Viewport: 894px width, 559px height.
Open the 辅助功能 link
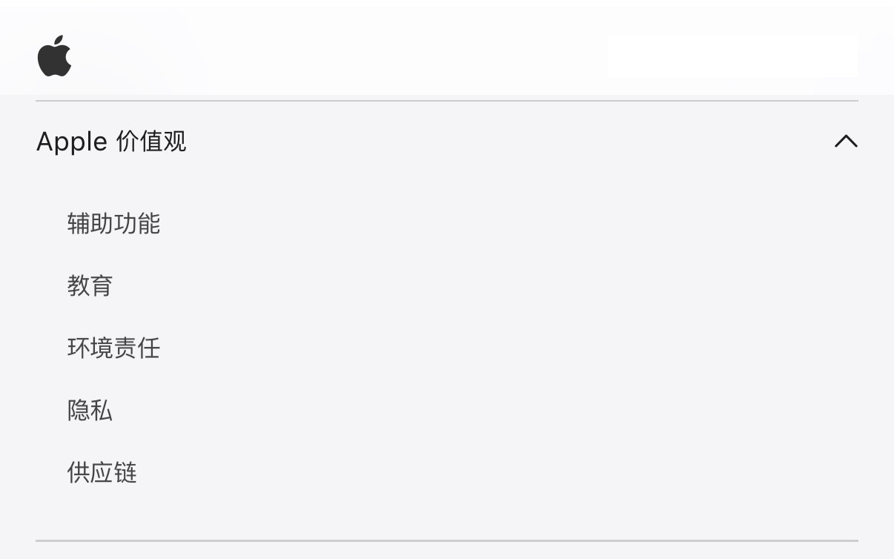coord(113,223)
